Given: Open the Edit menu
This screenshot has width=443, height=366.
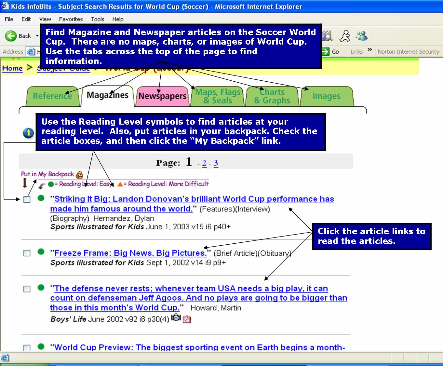Looking at the screenshot, I should (x=26, y=19).
